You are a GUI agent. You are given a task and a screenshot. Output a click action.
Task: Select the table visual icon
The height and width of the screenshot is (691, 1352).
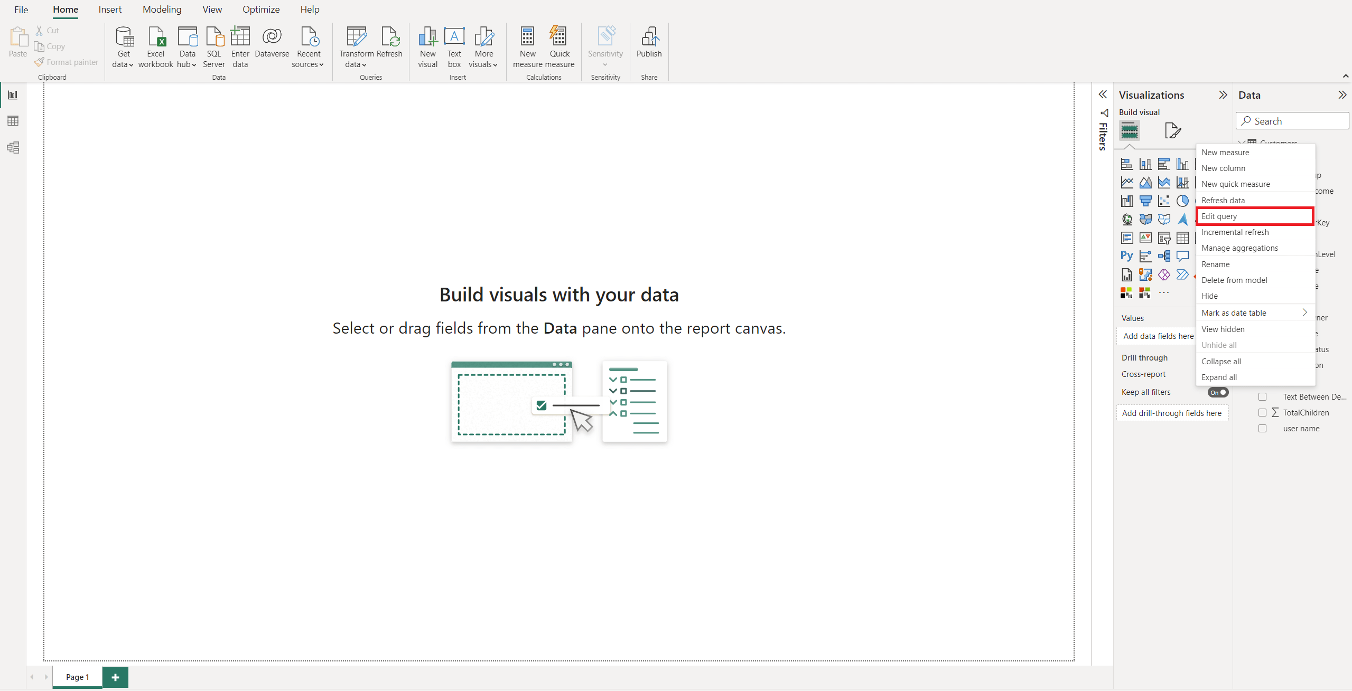(x=1183, y=238)
